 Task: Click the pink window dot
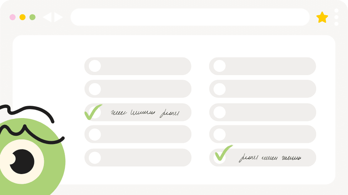12,17
